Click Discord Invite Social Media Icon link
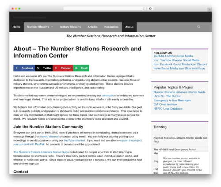The width and height of the screenshot is (221, 187). [x=180, y=66]
